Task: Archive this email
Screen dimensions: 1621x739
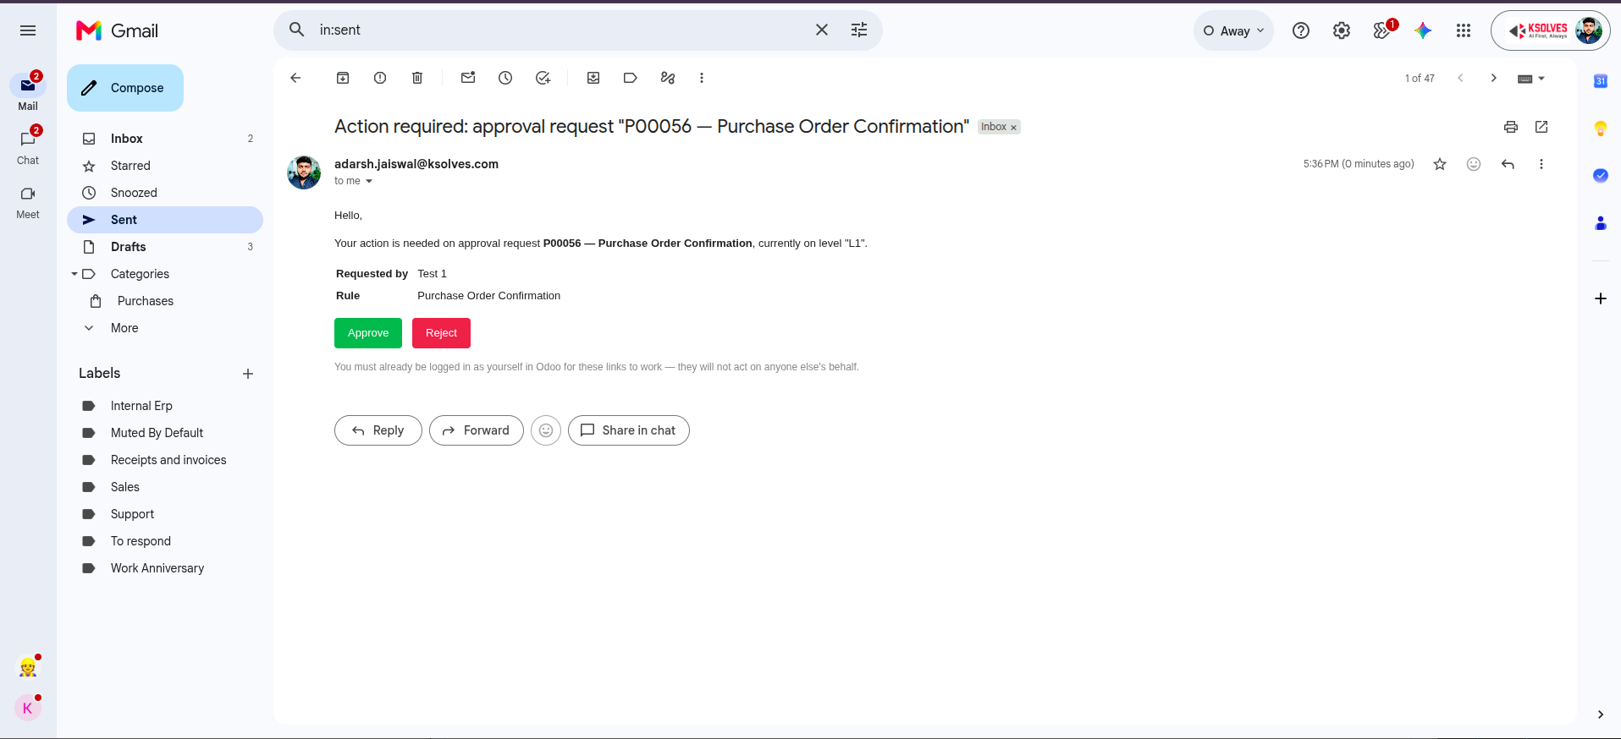Action: click(x=343, y=78)
